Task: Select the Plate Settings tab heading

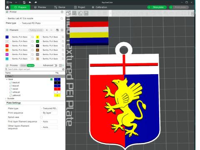Action: pyautogui.click(x=14, y=103)
